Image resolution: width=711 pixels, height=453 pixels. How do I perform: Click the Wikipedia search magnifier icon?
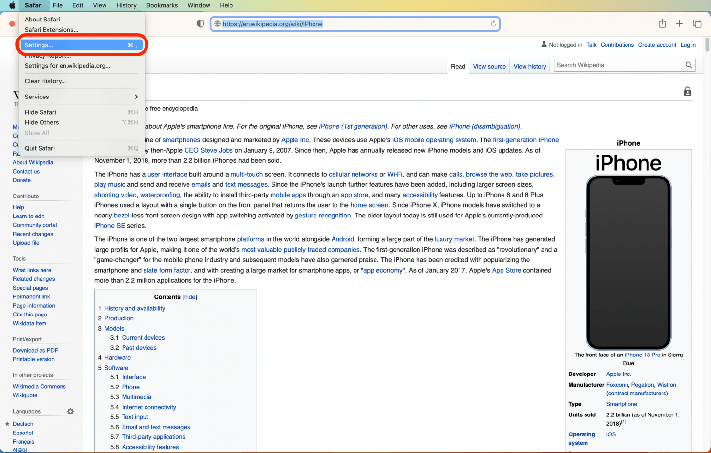coord(689,65)
